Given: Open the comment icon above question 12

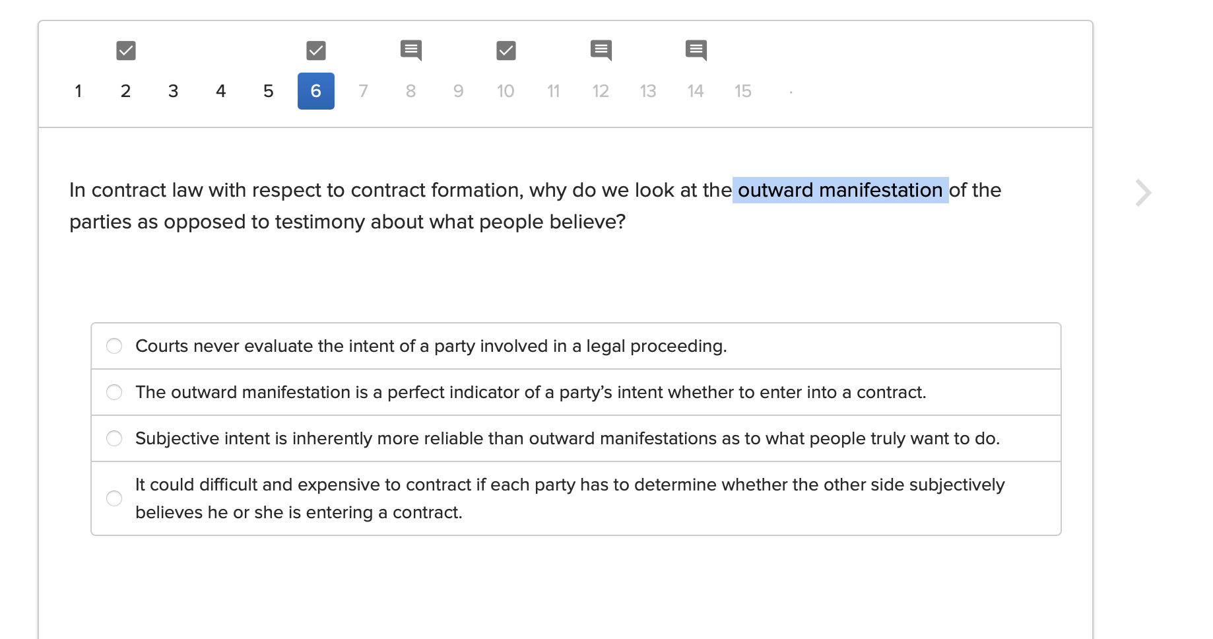Looking at the screenshot, I should pos(601,50).
